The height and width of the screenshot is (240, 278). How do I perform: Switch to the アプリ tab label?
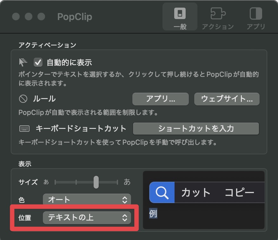pyautogui.click(x=256, y=27)
